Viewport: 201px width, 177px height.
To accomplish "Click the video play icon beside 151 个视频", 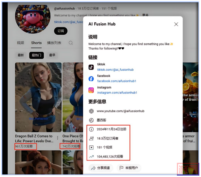I will 91,147.
